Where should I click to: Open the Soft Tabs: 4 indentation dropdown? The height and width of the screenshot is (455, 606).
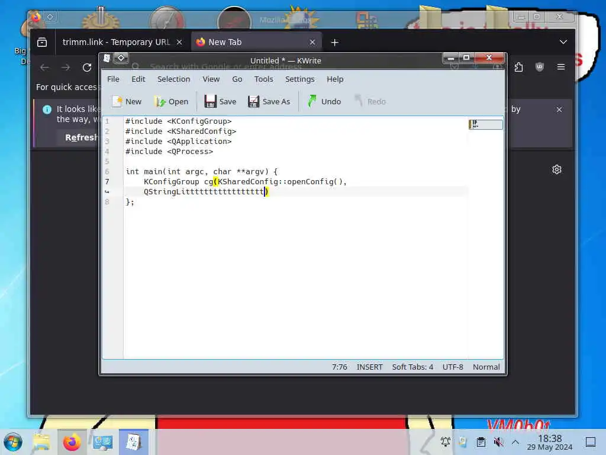click(x=412, y=367)
